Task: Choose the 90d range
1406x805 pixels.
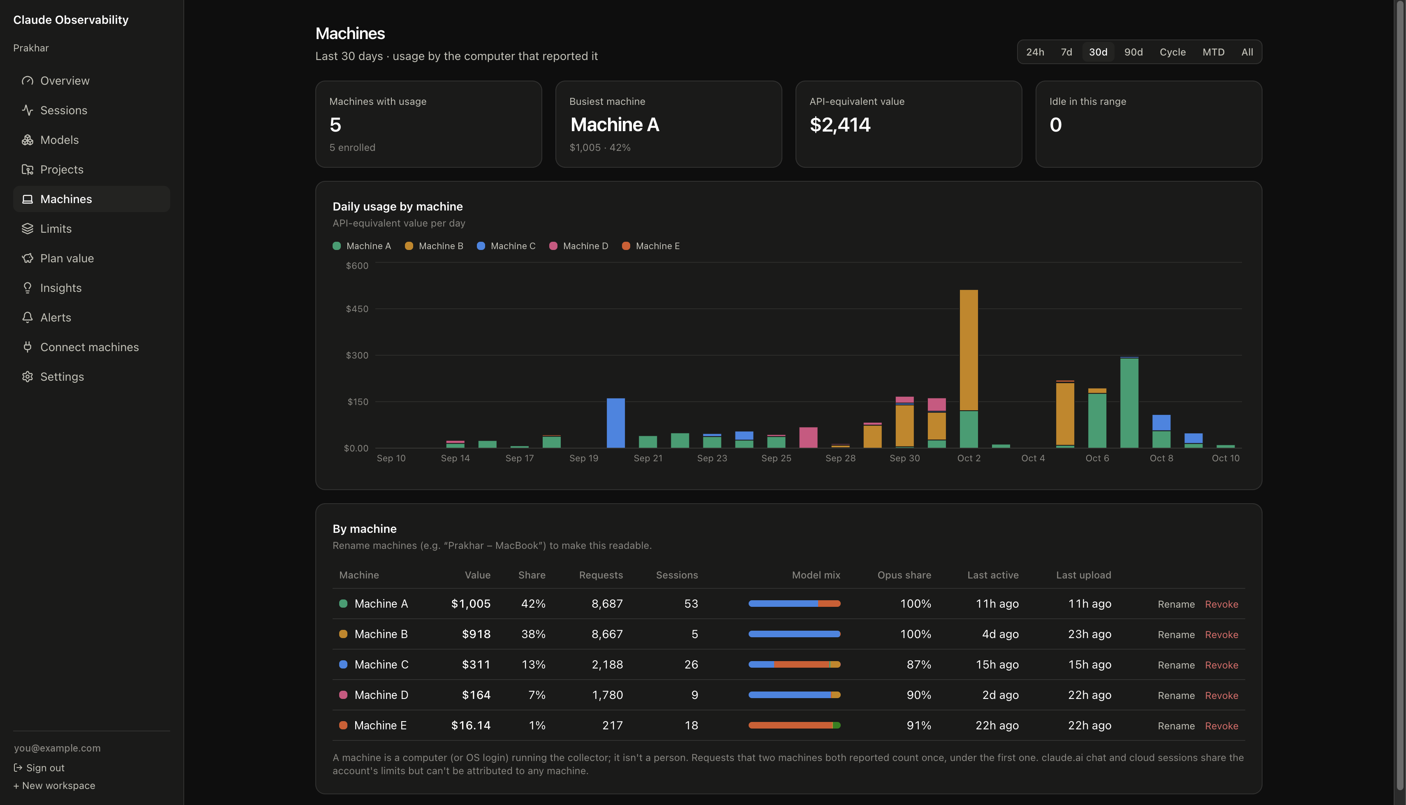Action: [x=1133, y=52]
